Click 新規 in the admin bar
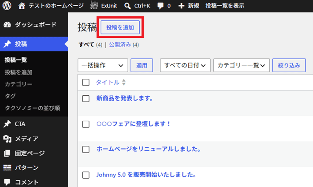 tap(194, 6)
